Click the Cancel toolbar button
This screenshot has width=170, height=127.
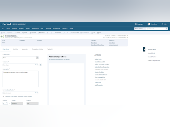10,33
